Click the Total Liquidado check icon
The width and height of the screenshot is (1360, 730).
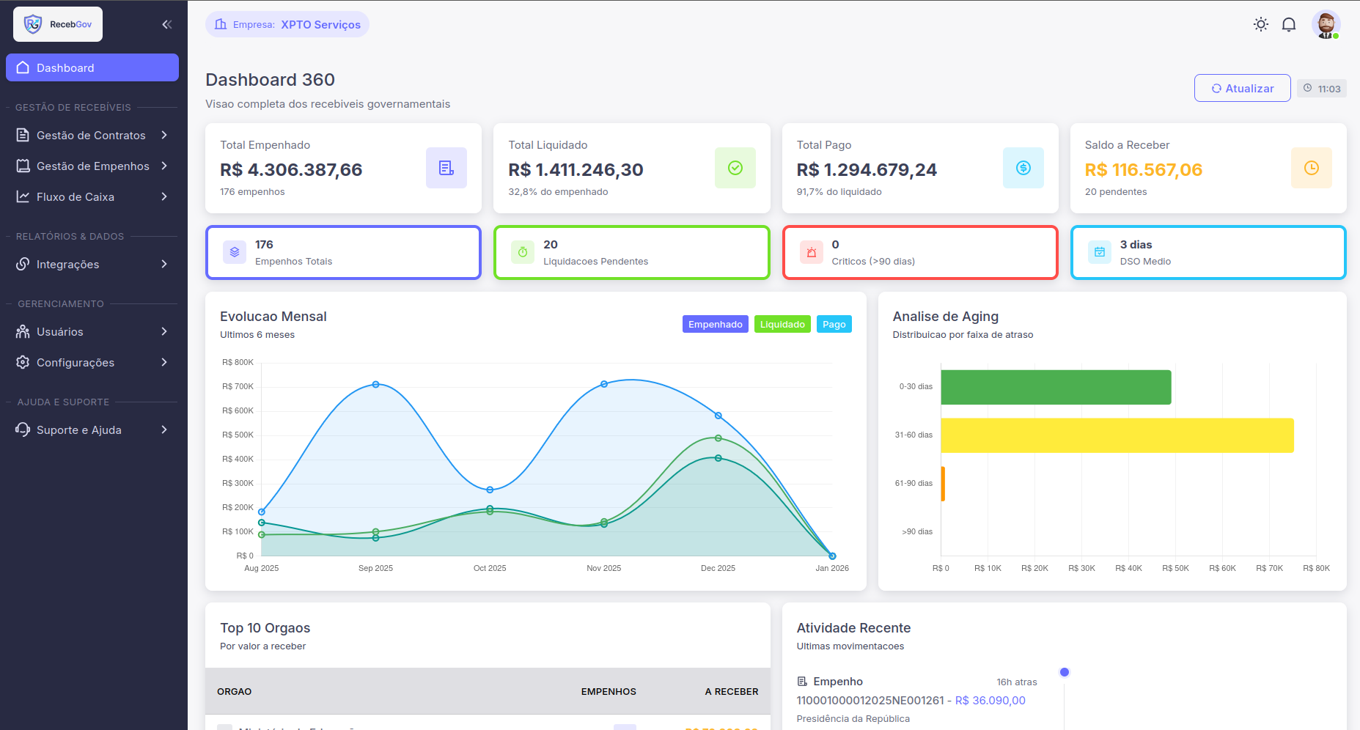coord(735,168)
